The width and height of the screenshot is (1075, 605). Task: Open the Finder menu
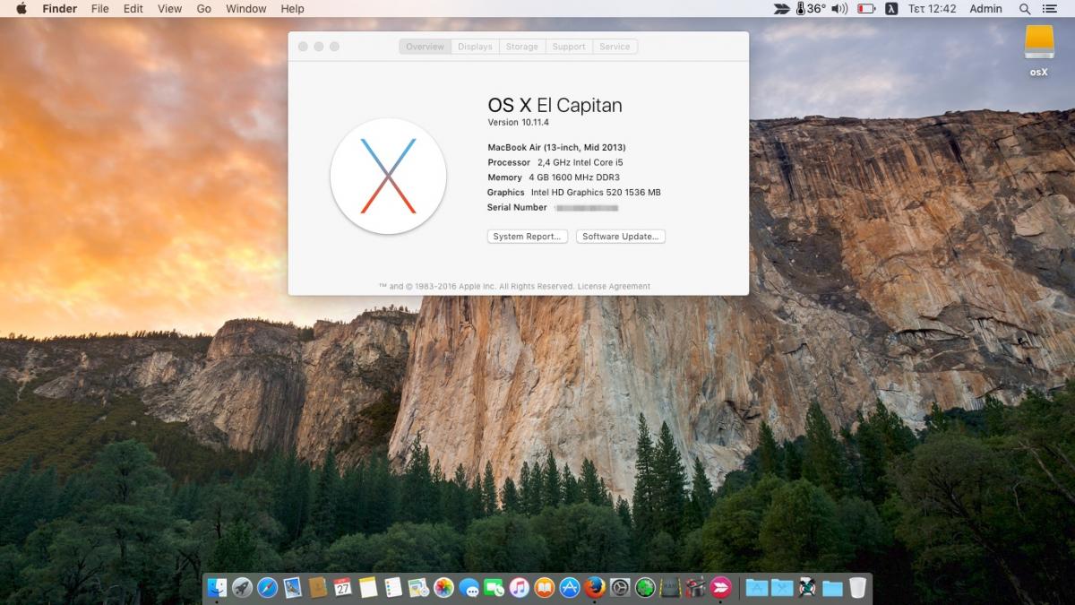60,9
